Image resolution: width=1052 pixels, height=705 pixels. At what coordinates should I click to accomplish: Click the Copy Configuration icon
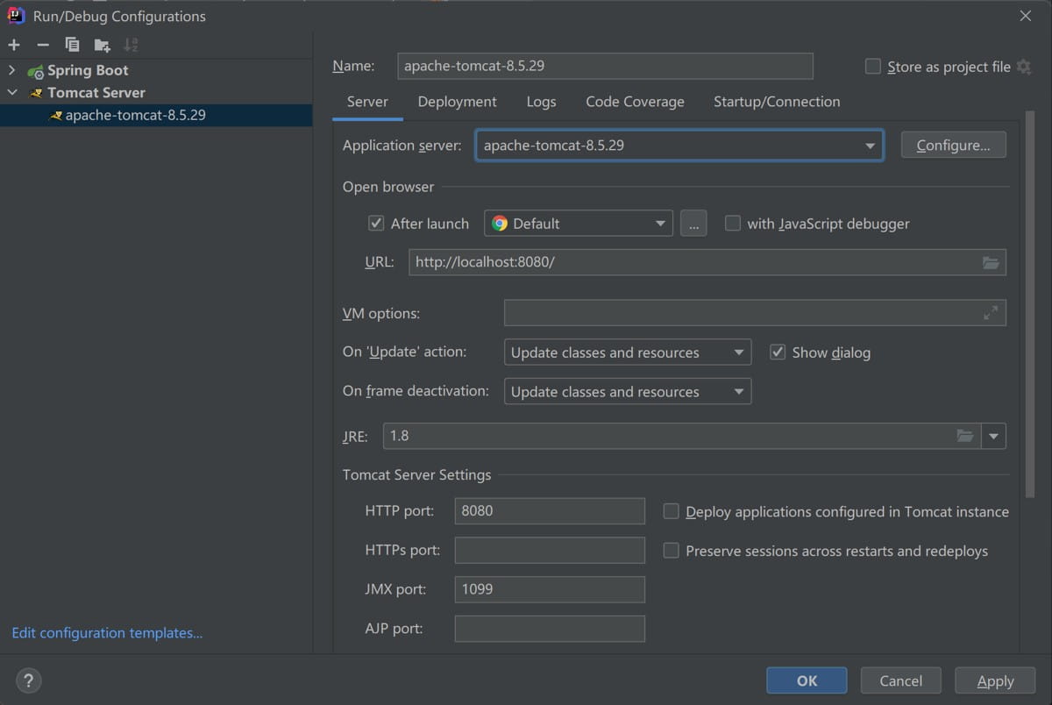point(72,45)
